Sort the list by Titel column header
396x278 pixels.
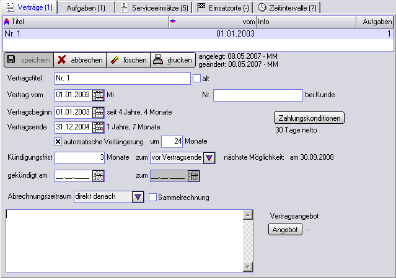coord(86,22)
